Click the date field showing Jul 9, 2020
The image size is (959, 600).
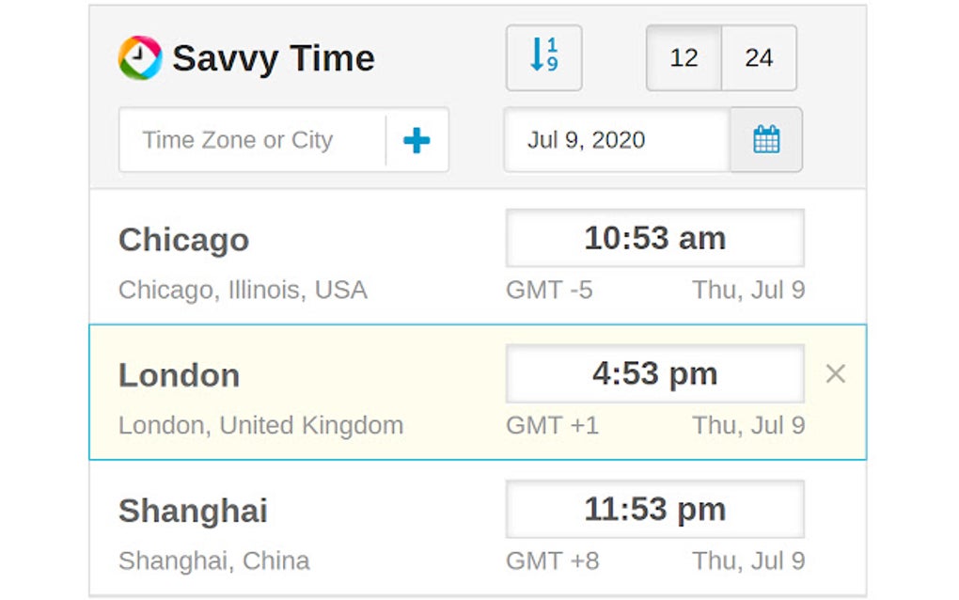click(616, 139)
